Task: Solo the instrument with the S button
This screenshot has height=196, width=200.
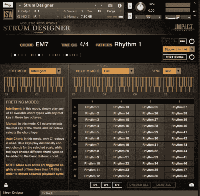Action: (x=129, y=6)
